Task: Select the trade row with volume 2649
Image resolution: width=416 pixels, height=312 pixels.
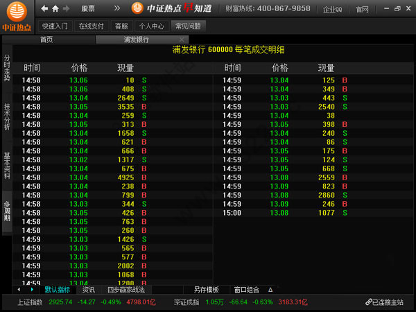Action: click(112, 98)
